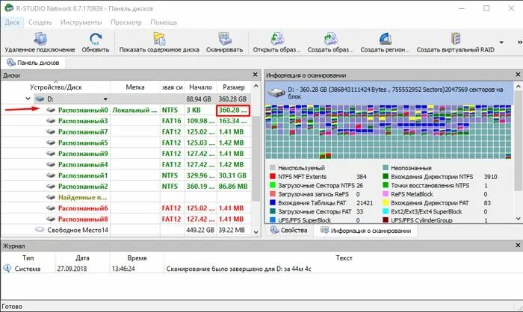
Task: Click Show drive contents (Показать содержимое диска) icon
Action: (159, 39)
